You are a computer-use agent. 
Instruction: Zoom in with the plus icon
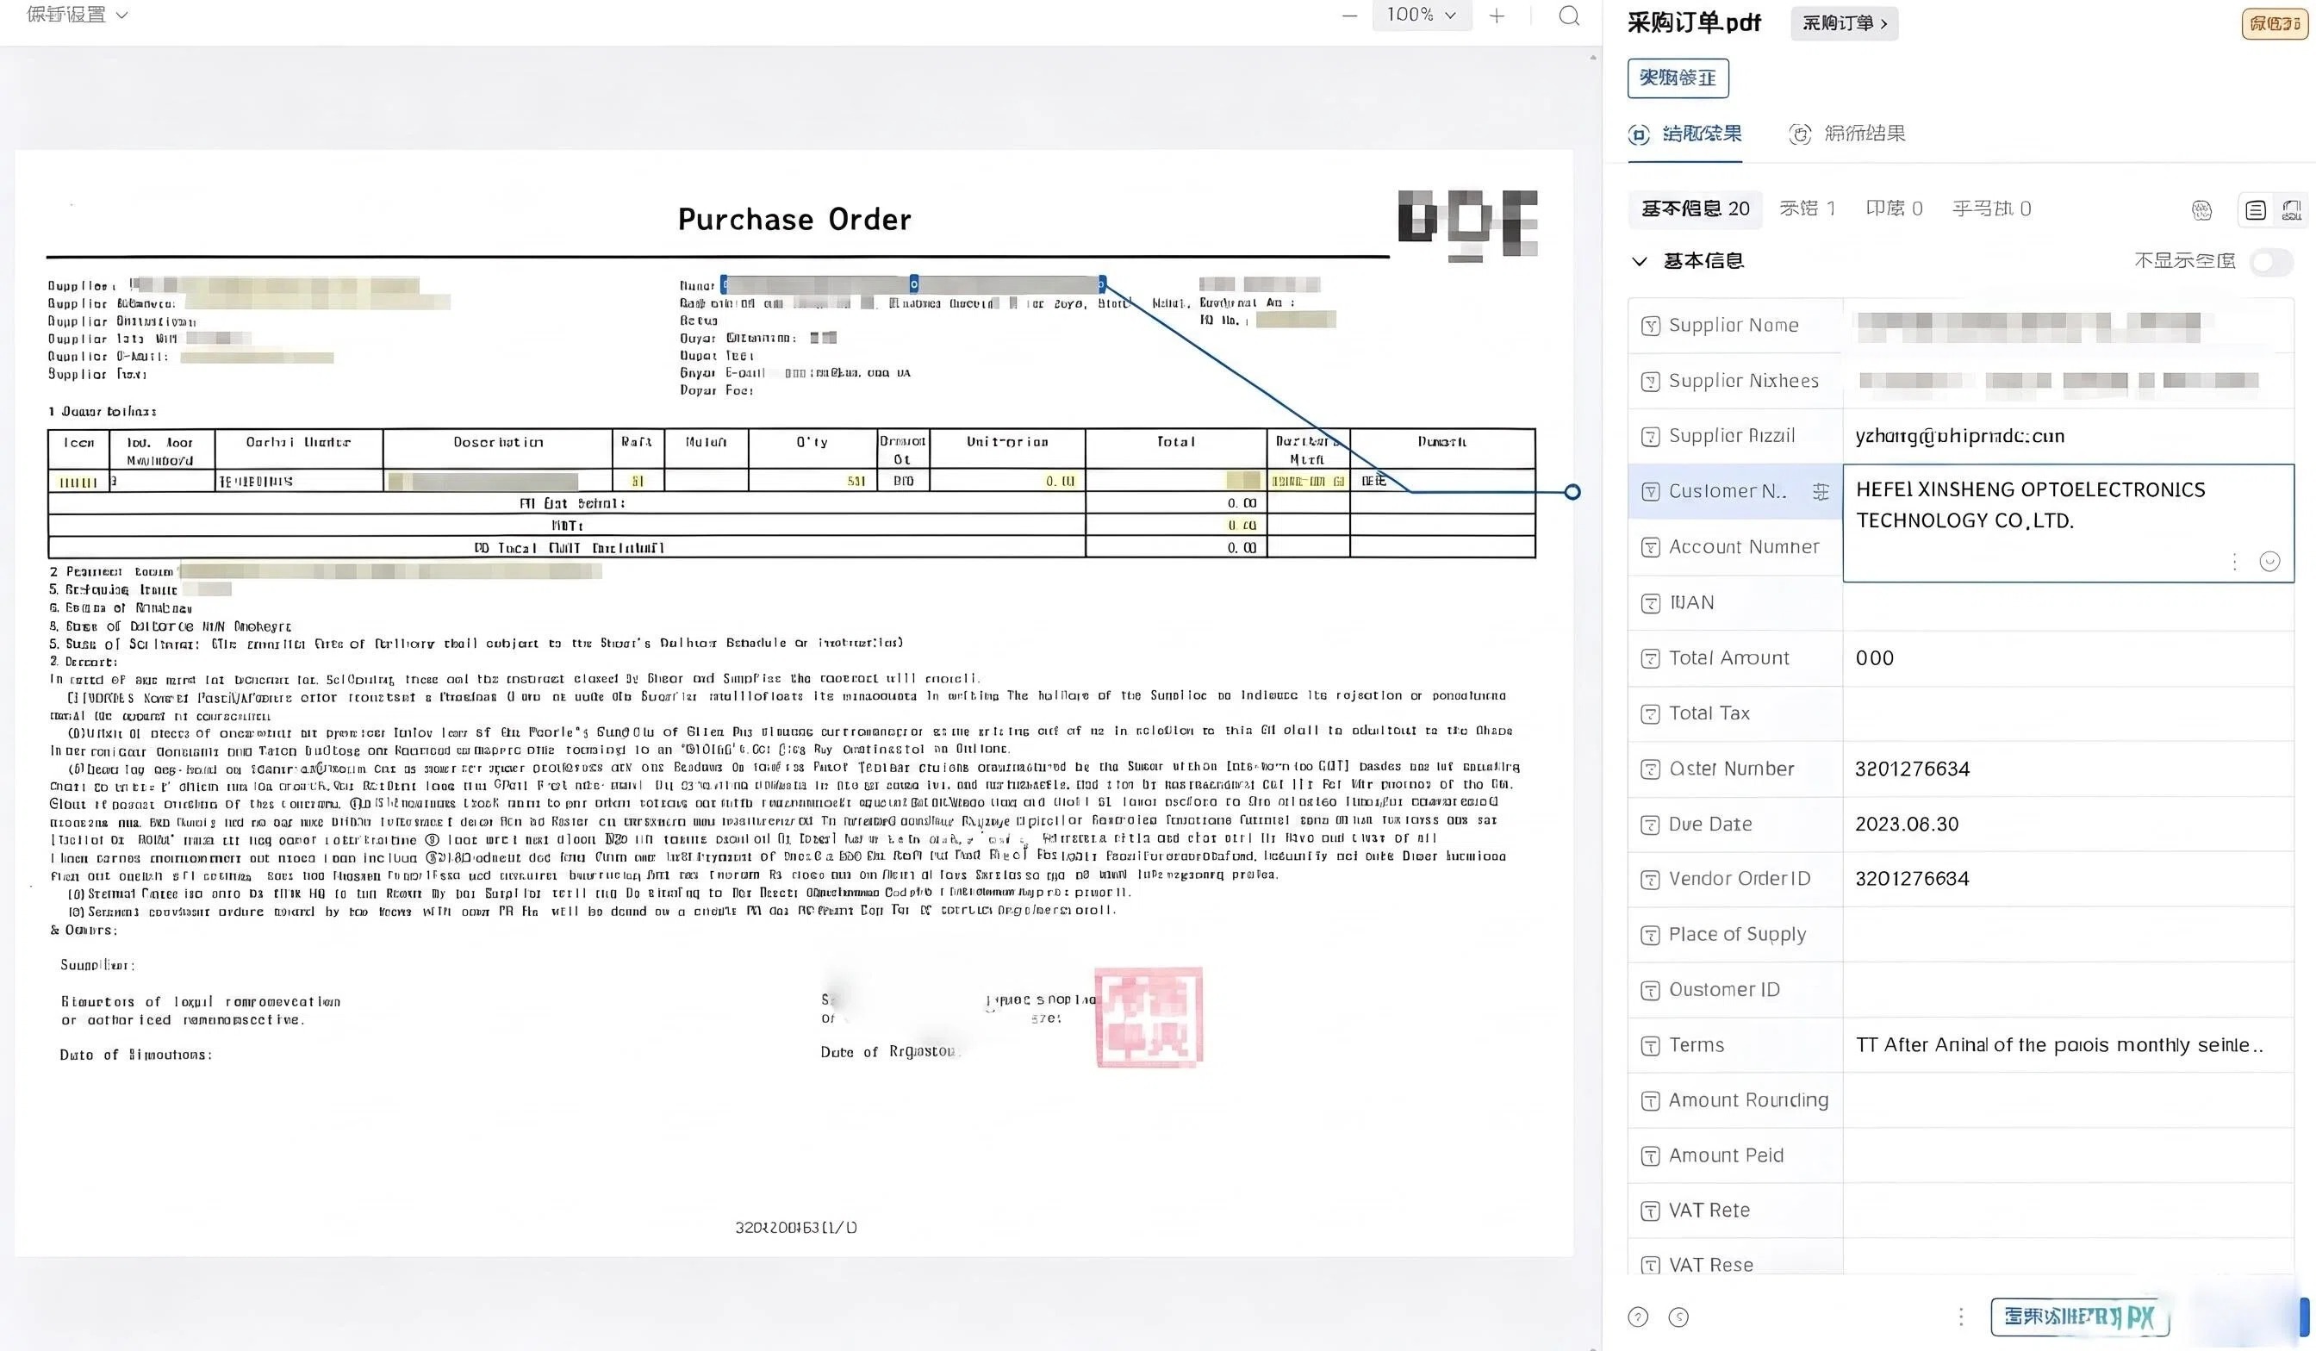coord(1497,16)
